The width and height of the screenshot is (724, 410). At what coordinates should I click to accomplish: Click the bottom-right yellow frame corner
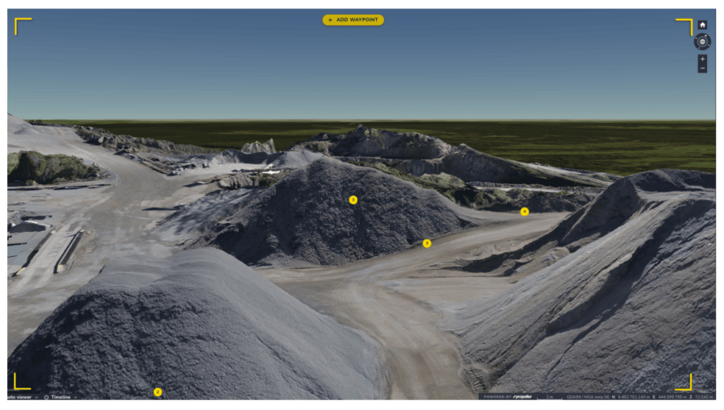click(684, 383)
